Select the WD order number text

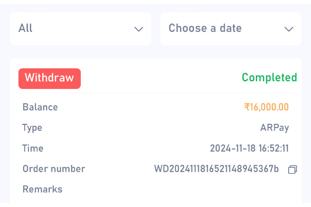[216, 169]
